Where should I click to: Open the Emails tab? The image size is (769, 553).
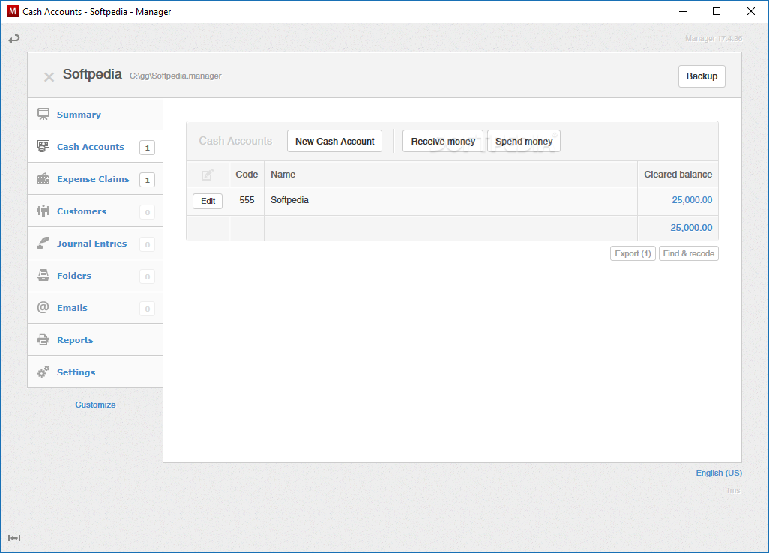95,308
